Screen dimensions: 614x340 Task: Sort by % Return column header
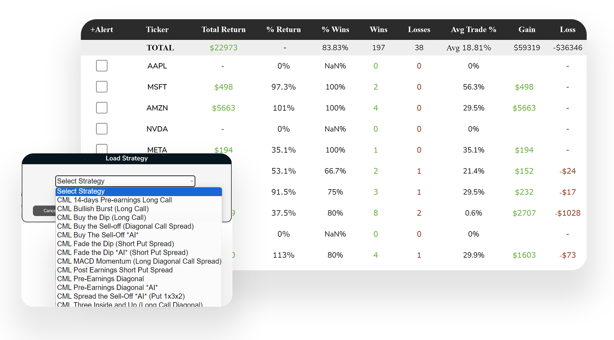pos(284,30)
